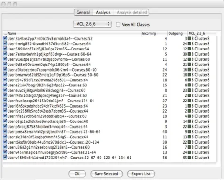224x180 pixels.
Task: Uncheck checkbox for User:pmsk8emah4di2prstjbncthn87
Action: tap(5, 131)
